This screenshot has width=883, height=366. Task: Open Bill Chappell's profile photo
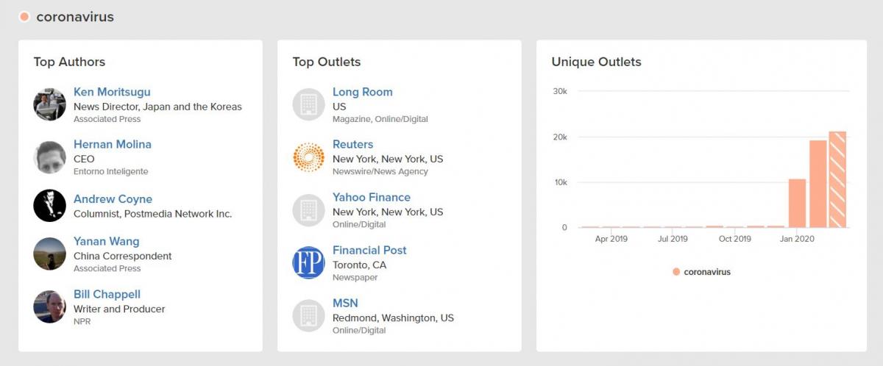[x=49, y=307]
